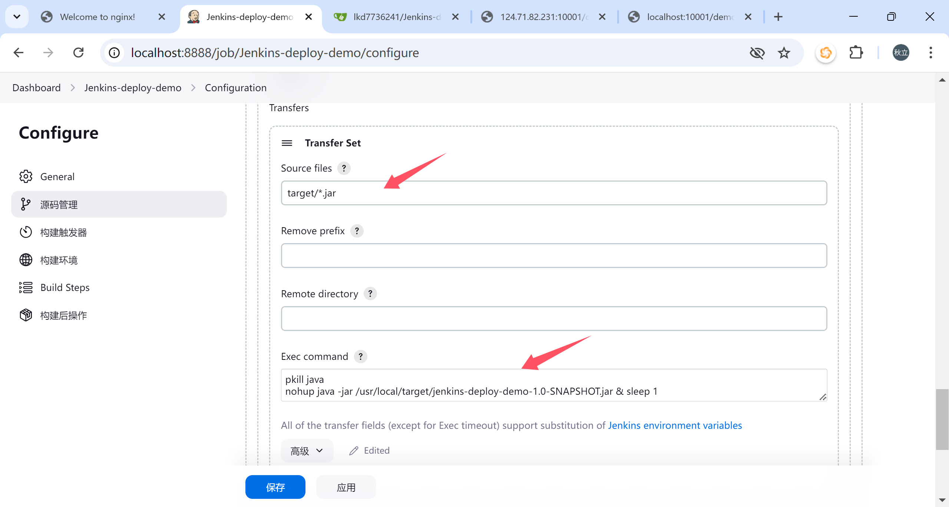Go to 构建触发器 section in sidebar

pos(63,232)
